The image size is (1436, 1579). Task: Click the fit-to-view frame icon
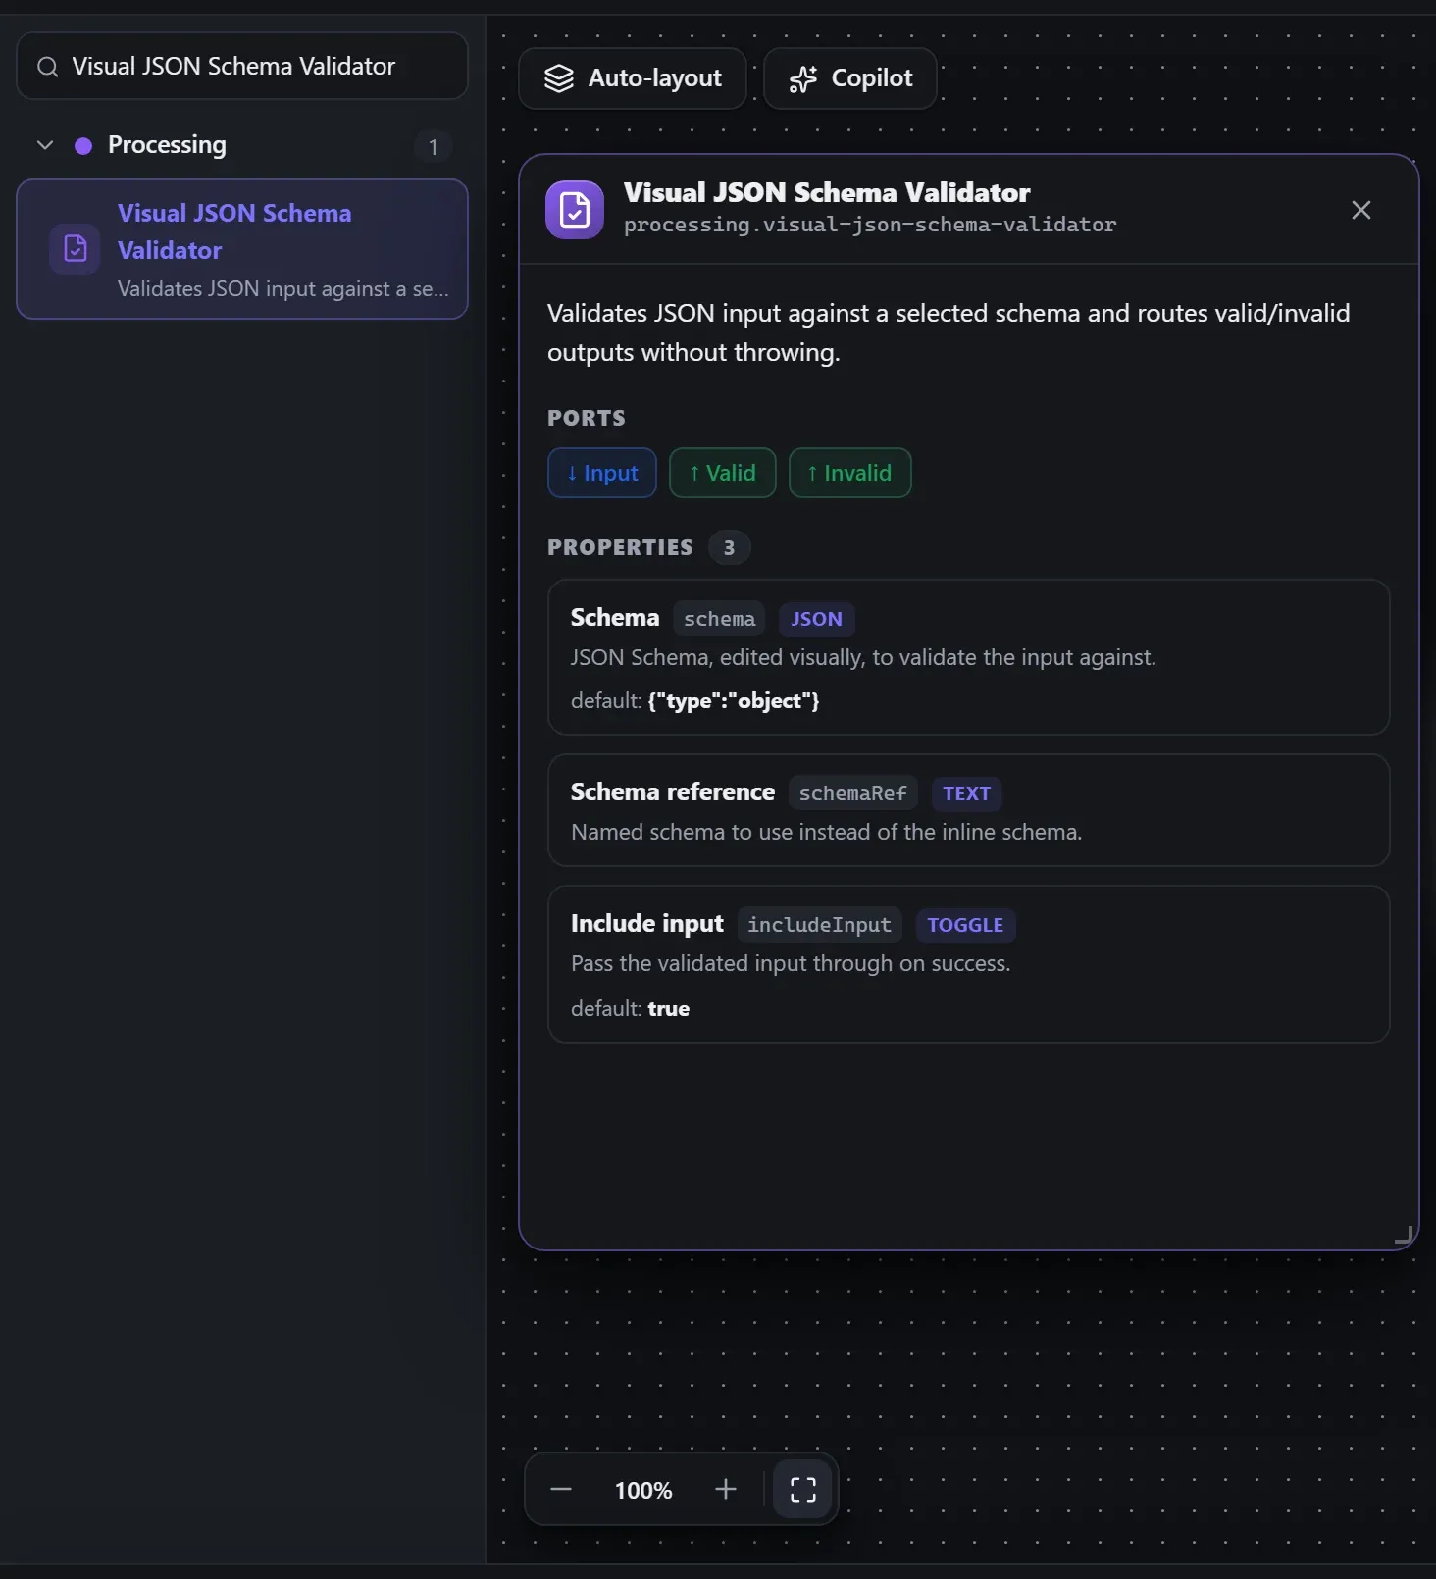tap(802, 1489)
